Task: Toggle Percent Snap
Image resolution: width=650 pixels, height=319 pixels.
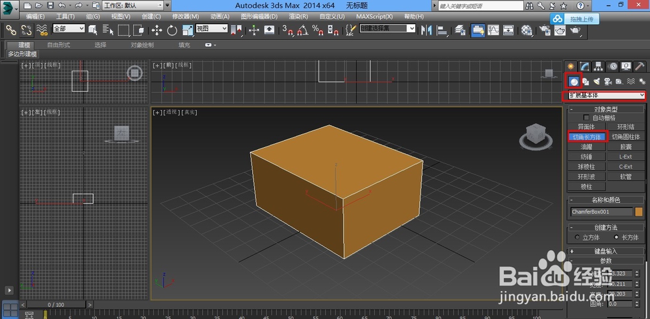Action: [318, 30]
